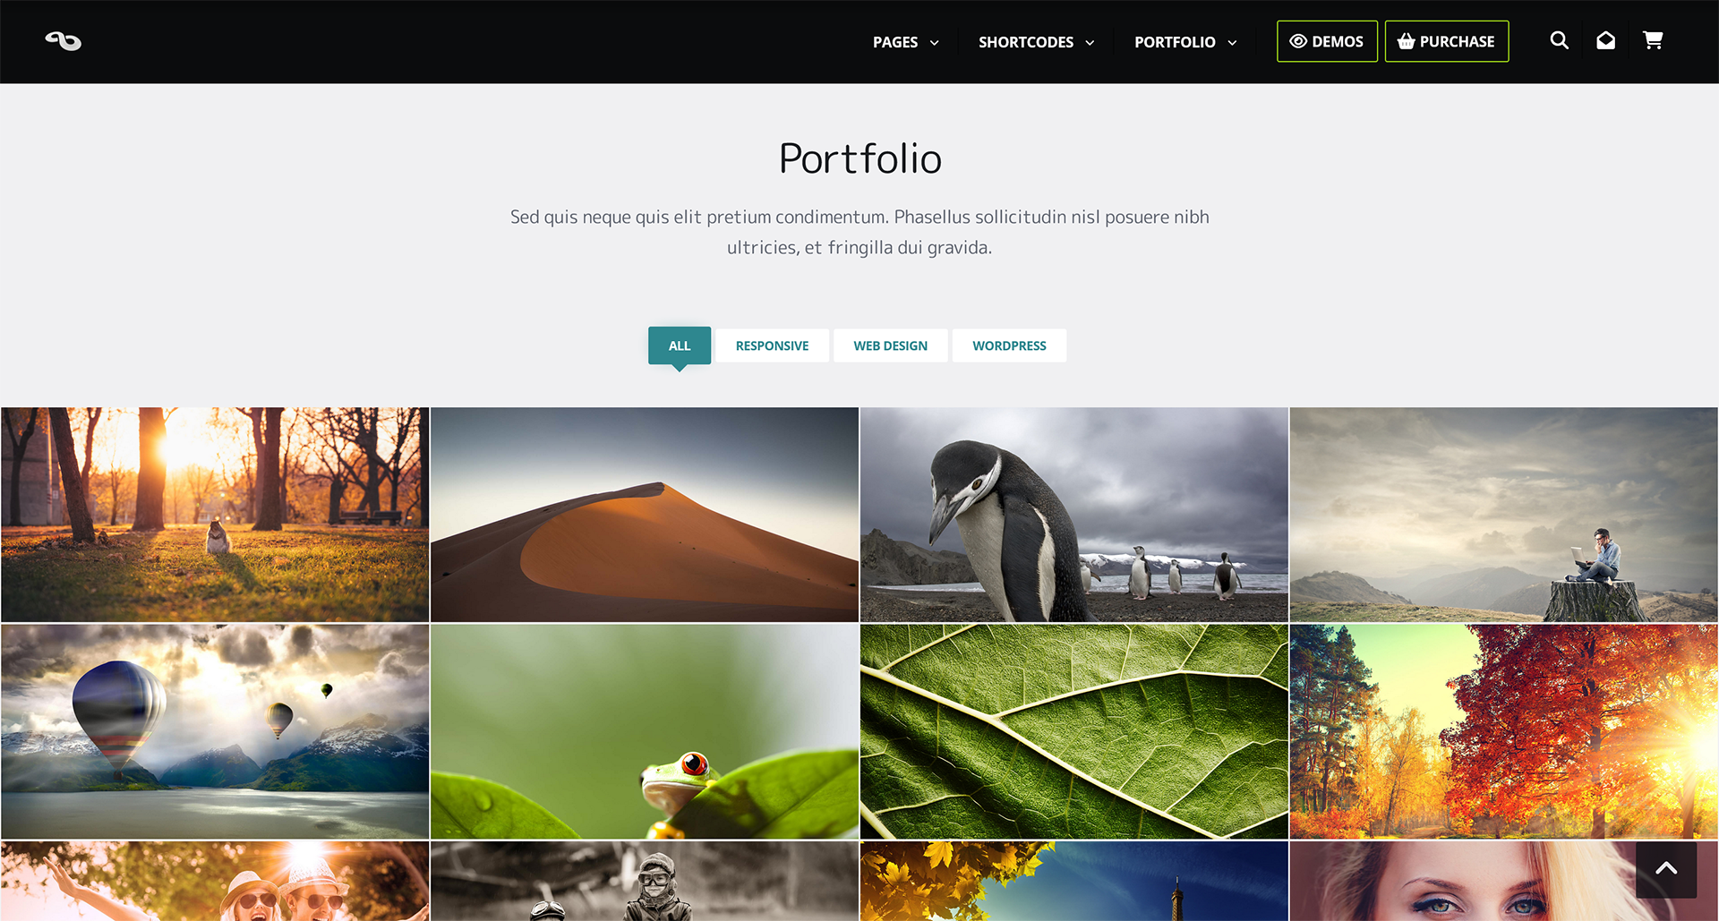Filter portfolio by Web Design

click(890, 345)
